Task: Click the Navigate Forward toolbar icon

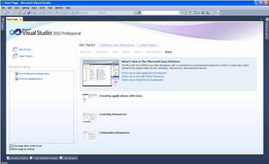Action: 71,13
